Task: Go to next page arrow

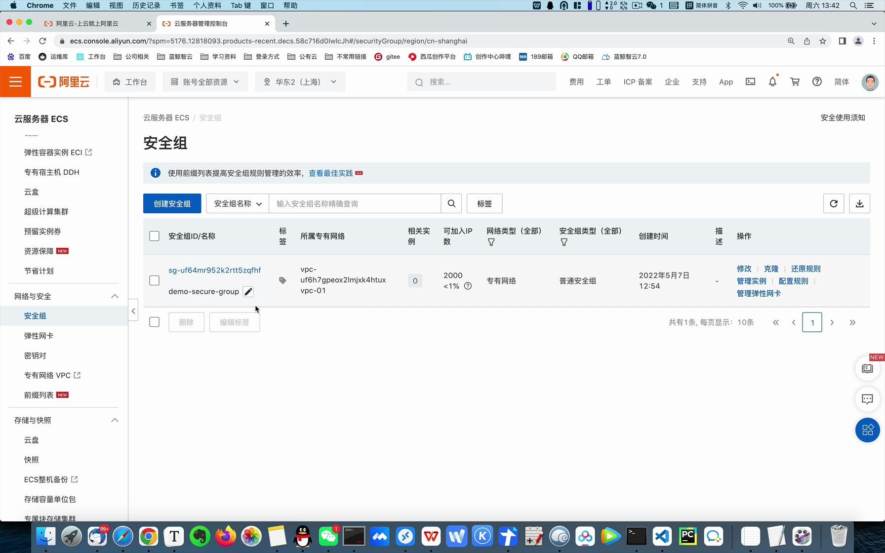Action: tap(832, 322)
